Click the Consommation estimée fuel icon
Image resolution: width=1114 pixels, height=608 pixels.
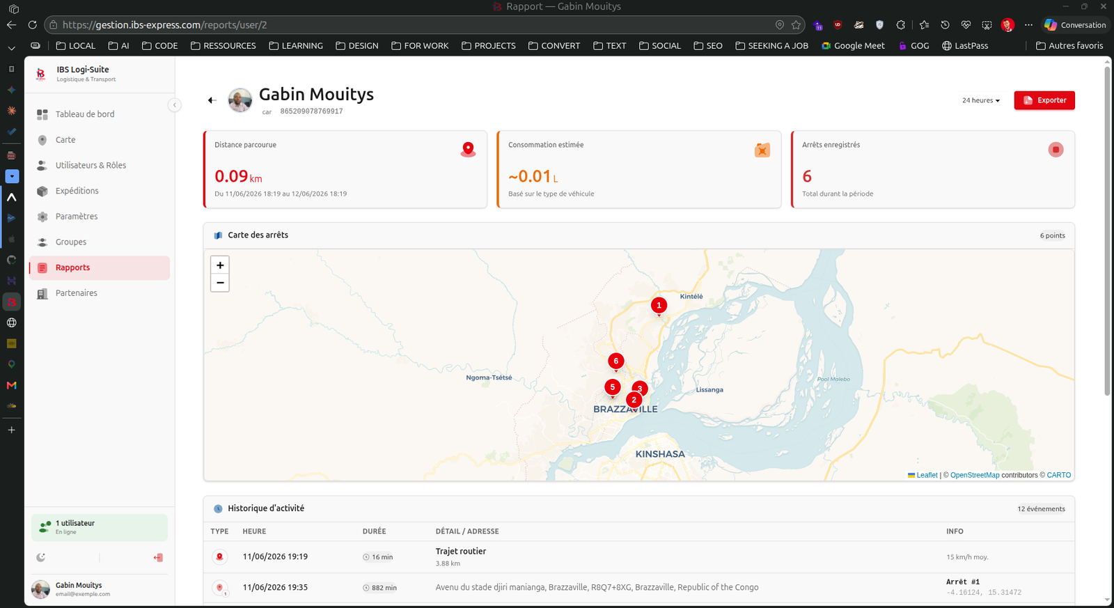762,150
